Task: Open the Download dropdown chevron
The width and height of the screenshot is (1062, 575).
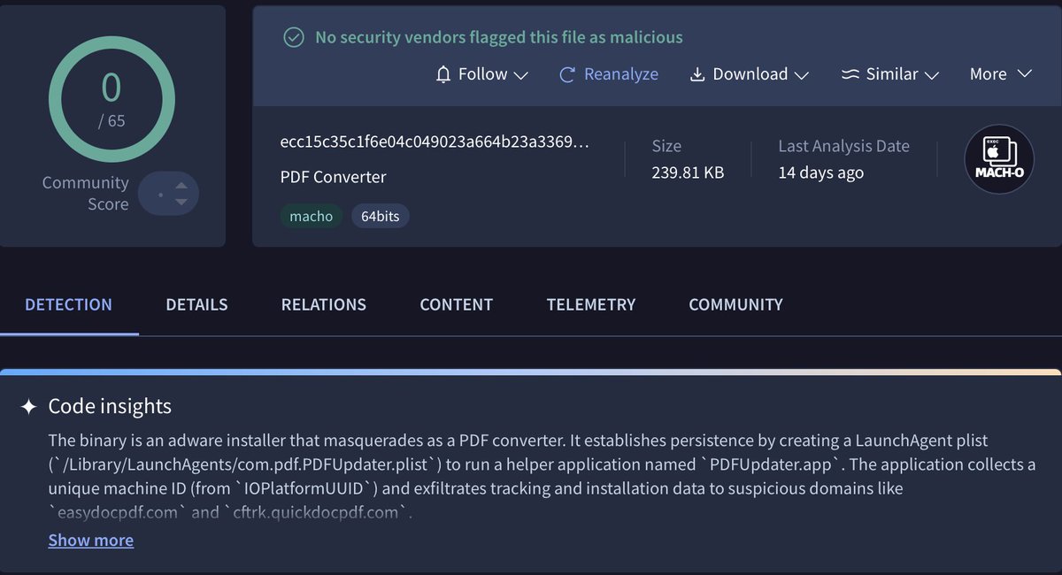Action: pyautogui.click(x=802, y=75)
